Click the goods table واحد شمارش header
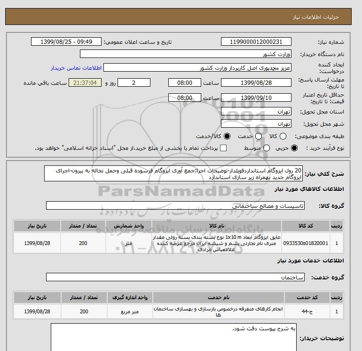 (129, 226)
